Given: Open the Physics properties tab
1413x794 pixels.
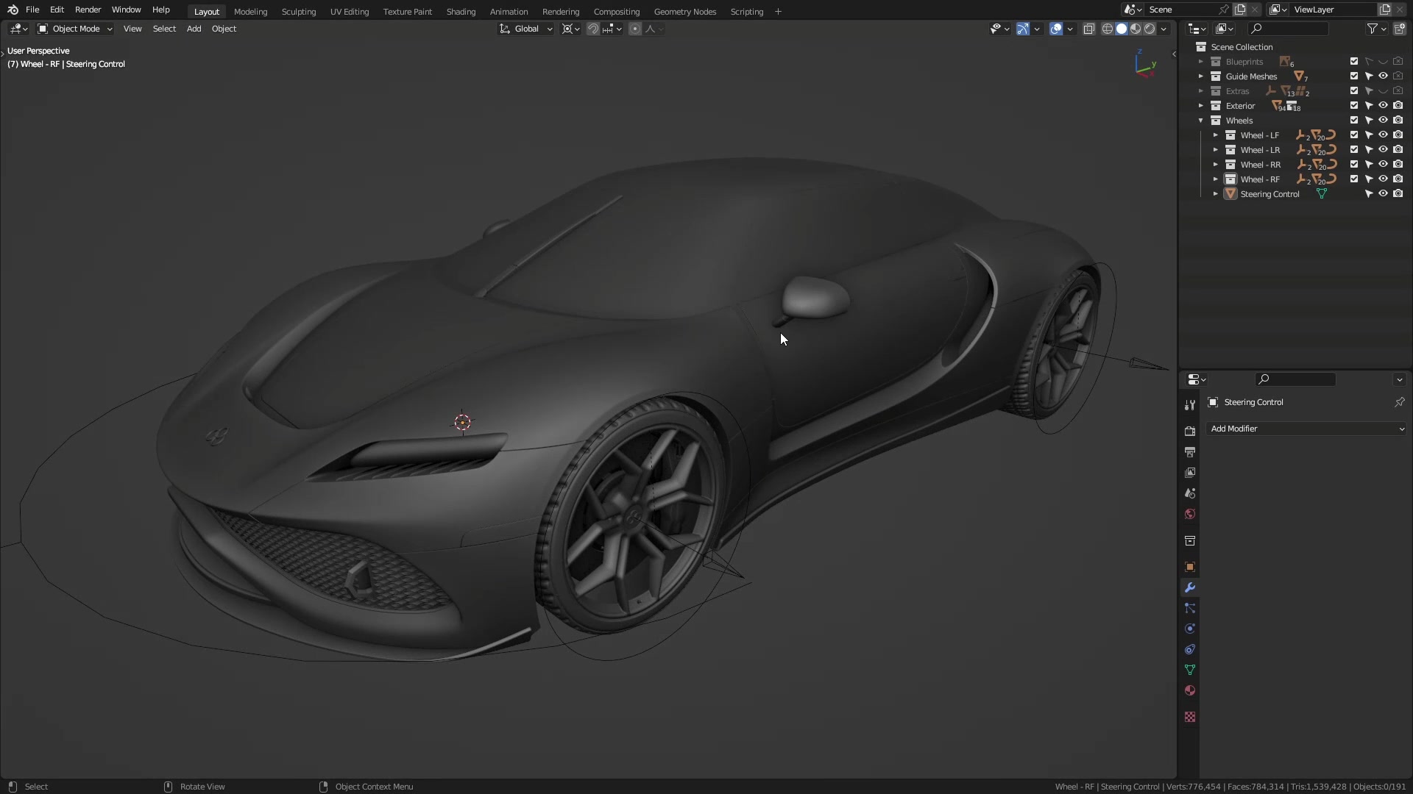Looking at the screenshot, I should click(x=1189, y=629).
